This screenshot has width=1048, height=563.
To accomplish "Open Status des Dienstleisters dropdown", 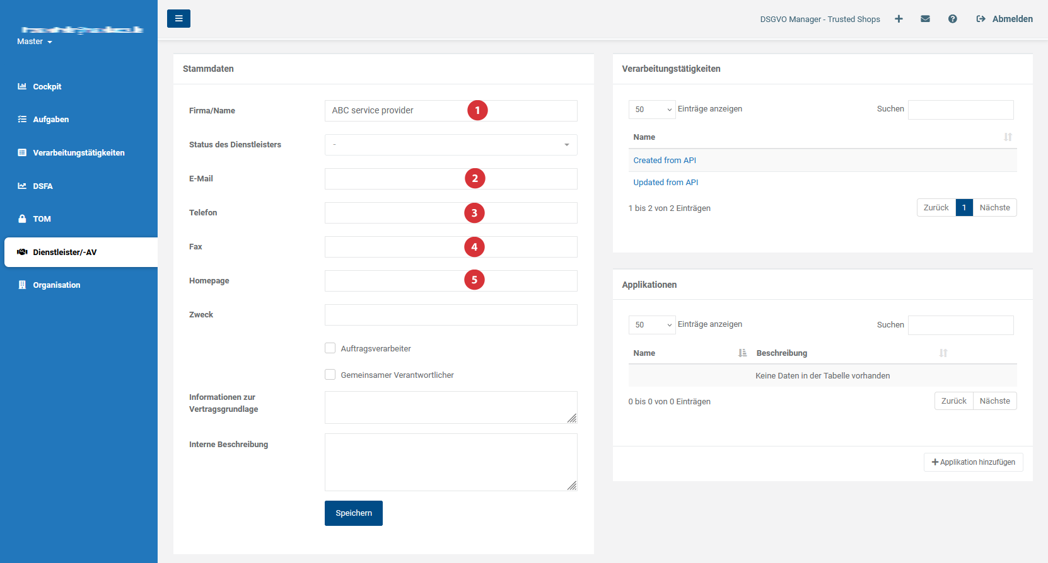I will click(x=451, y=145).
